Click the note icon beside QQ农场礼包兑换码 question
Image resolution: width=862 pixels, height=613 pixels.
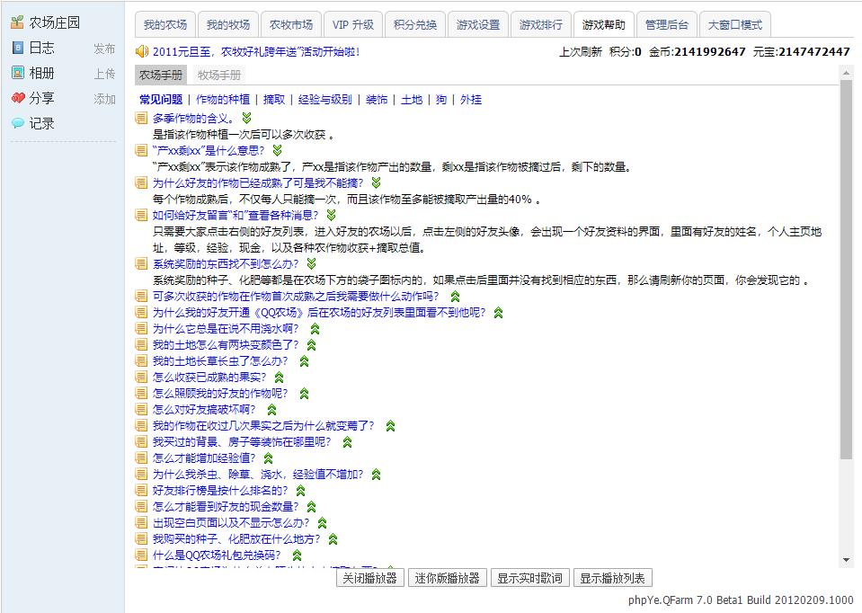click(140, 555)
